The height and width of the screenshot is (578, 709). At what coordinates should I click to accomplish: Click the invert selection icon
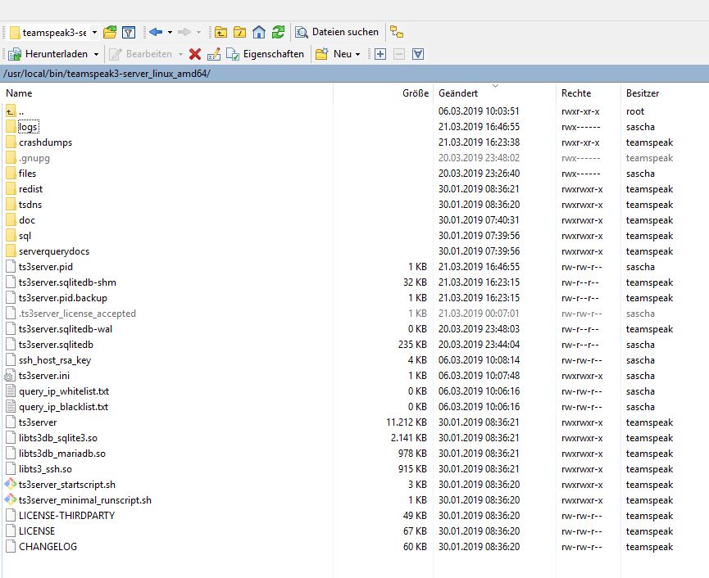pos(418,54)
